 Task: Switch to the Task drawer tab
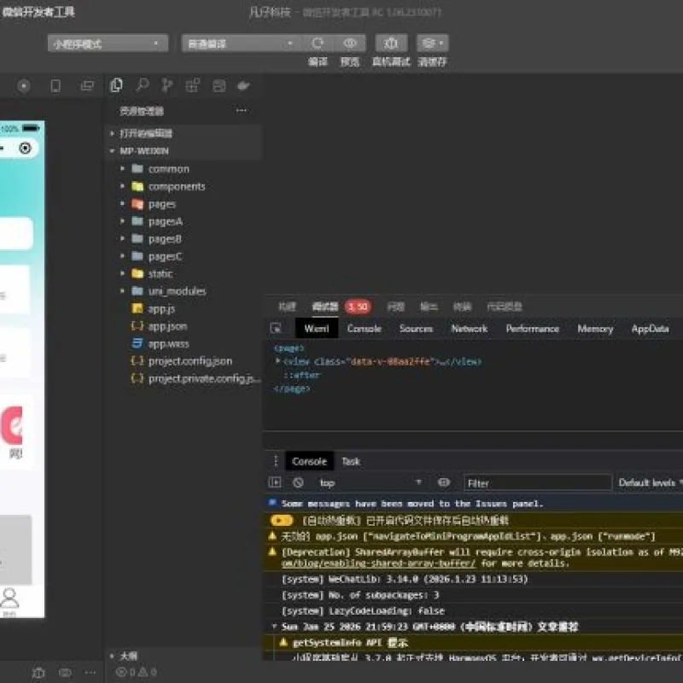351,461
